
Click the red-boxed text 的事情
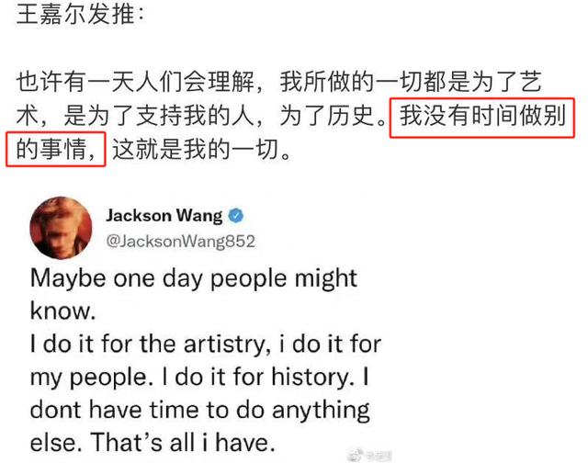point(51,149)
